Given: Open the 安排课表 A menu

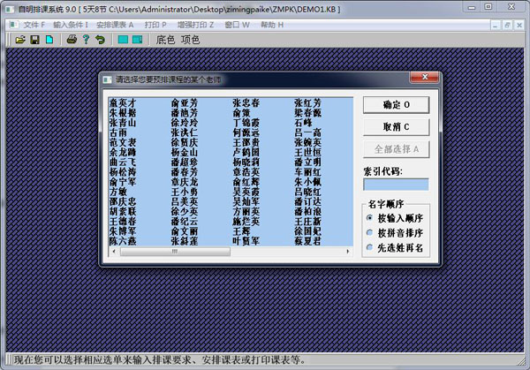Looking at the screenshot, I should (x=117, y=24).
